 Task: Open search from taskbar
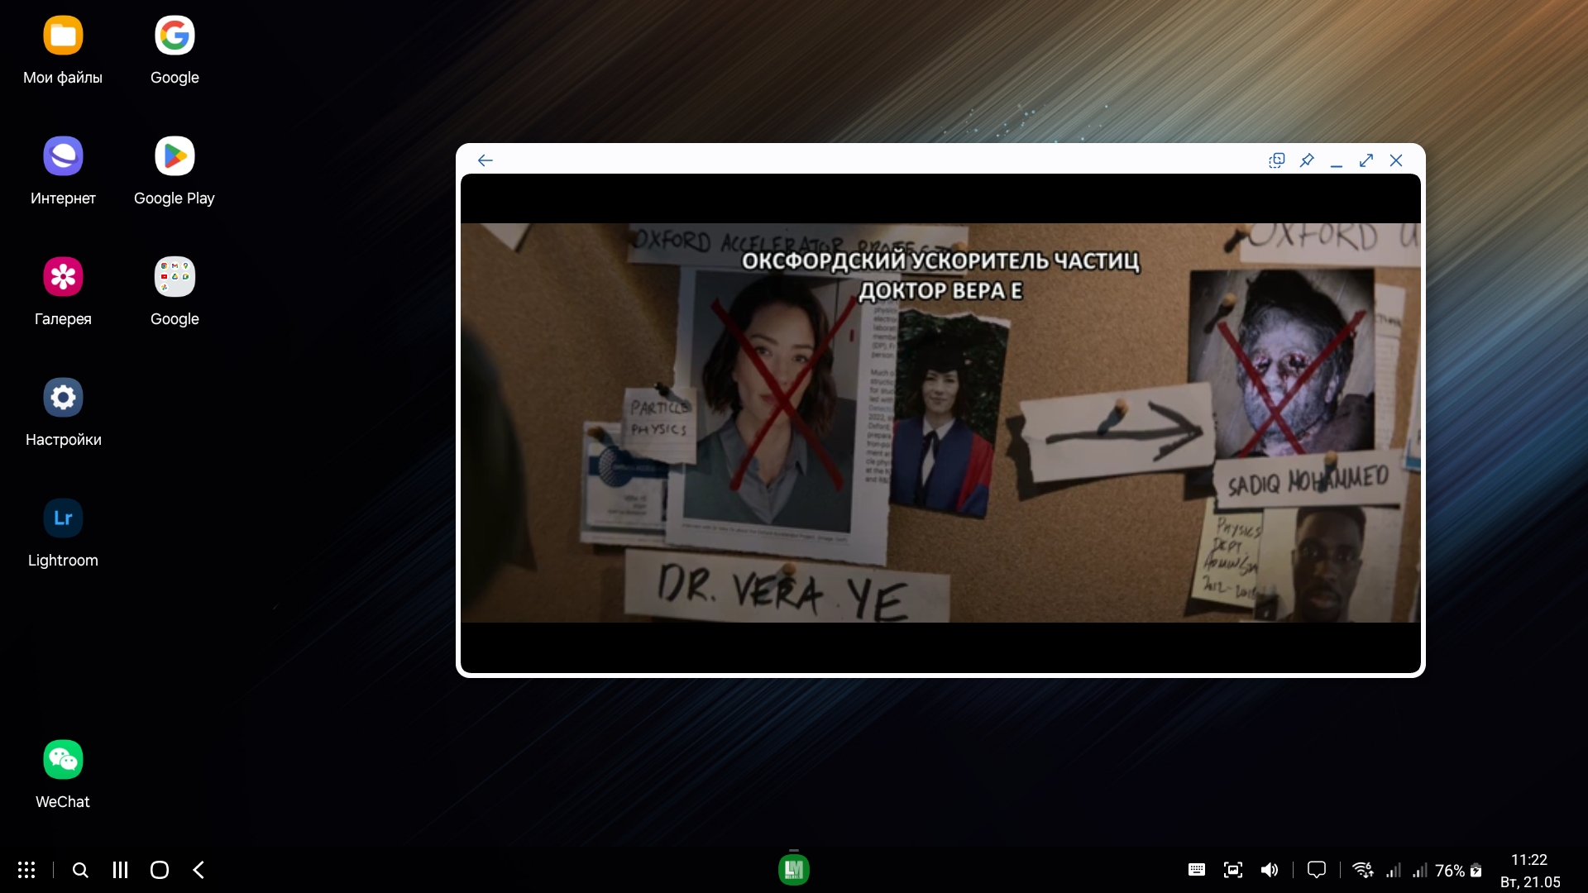[79, 870]
